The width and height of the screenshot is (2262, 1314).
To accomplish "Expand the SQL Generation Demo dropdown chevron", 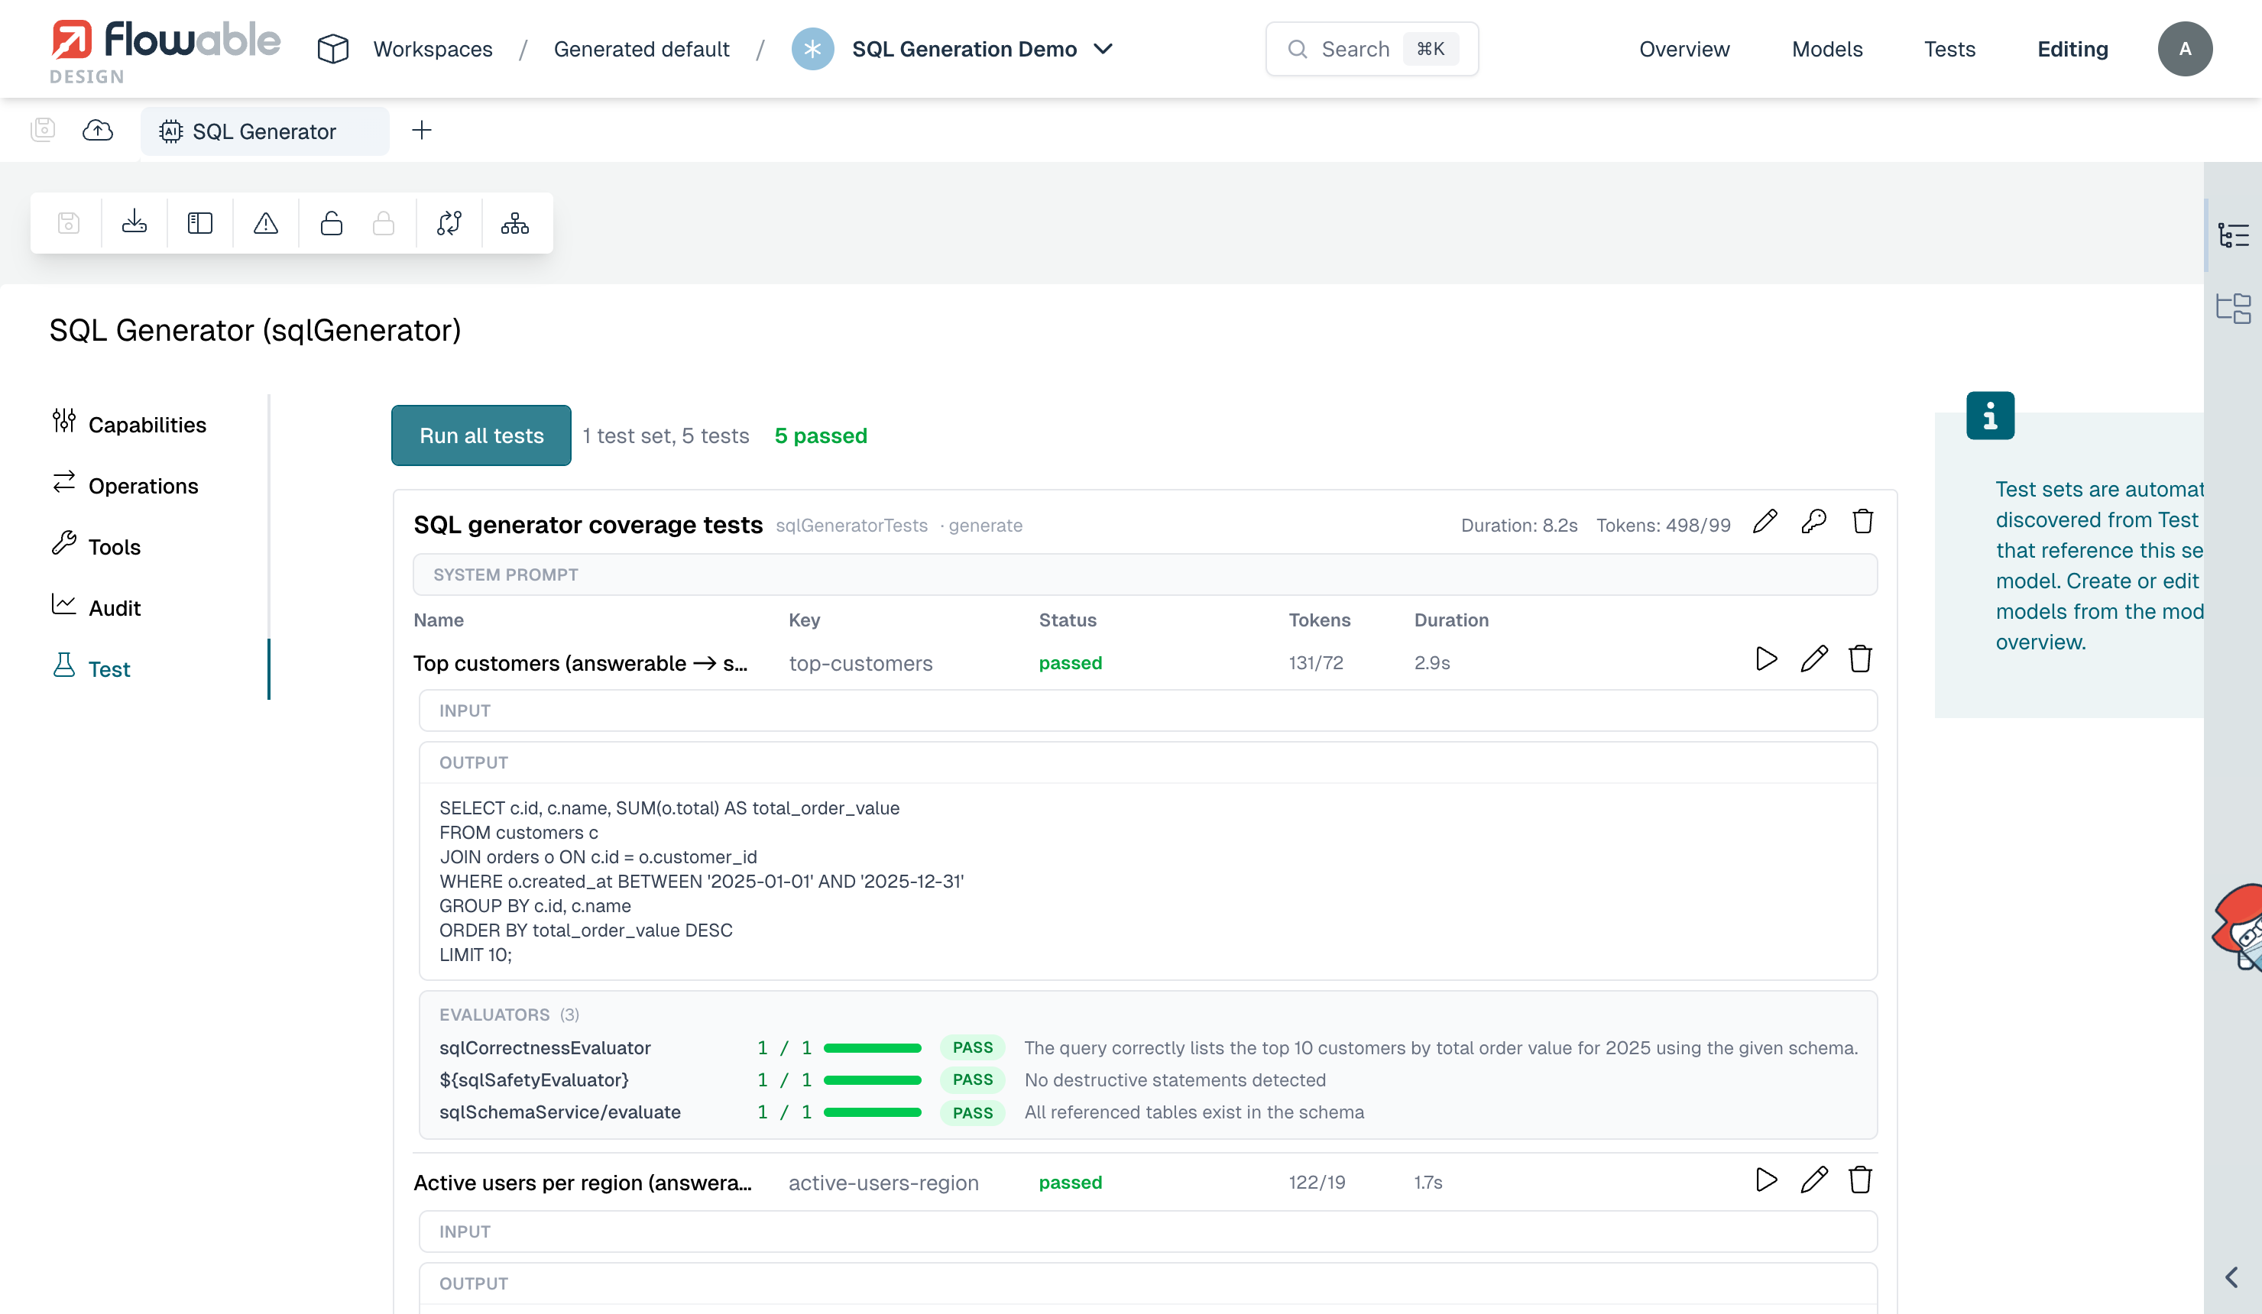I will tap(1104, 48).
